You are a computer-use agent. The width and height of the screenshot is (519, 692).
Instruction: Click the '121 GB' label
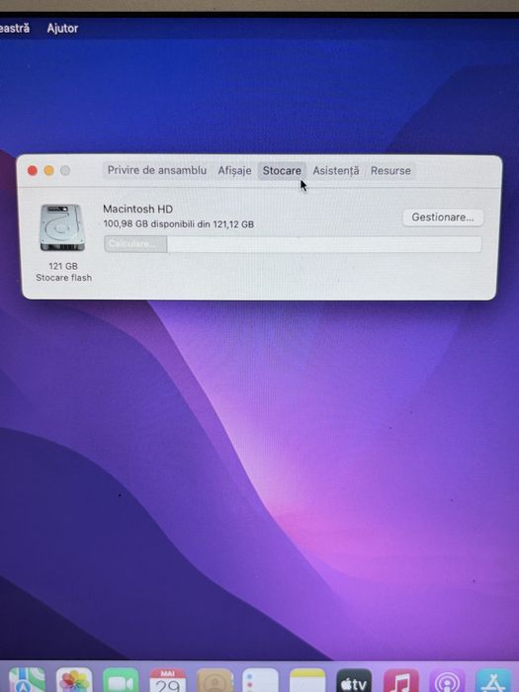click(x=63, y=266)
